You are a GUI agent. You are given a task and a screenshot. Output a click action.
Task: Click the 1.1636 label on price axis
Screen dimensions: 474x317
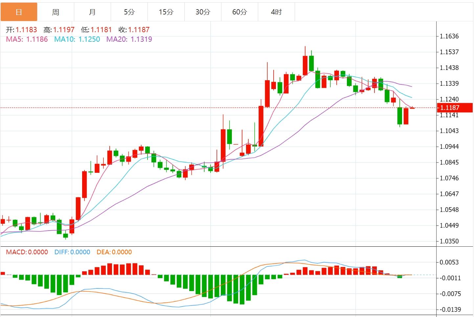(x=449, y=36)
